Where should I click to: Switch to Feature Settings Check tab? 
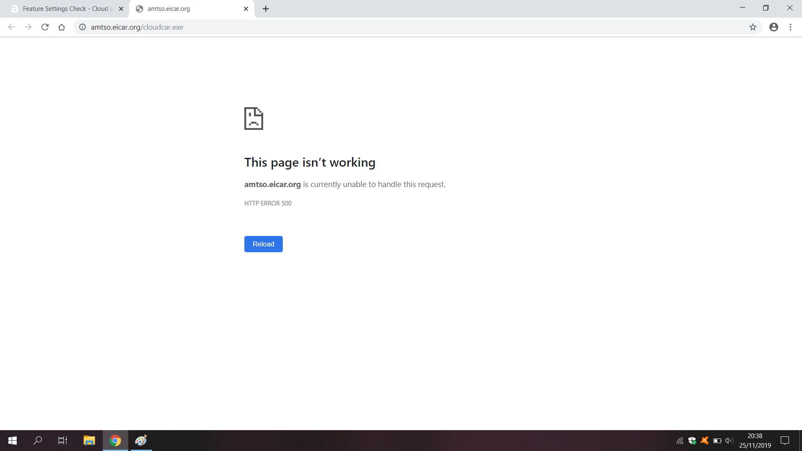click(67, 9)
